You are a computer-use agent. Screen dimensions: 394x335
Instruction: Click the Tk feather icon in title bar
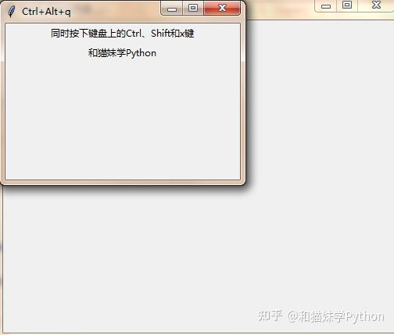click(11, 12)
